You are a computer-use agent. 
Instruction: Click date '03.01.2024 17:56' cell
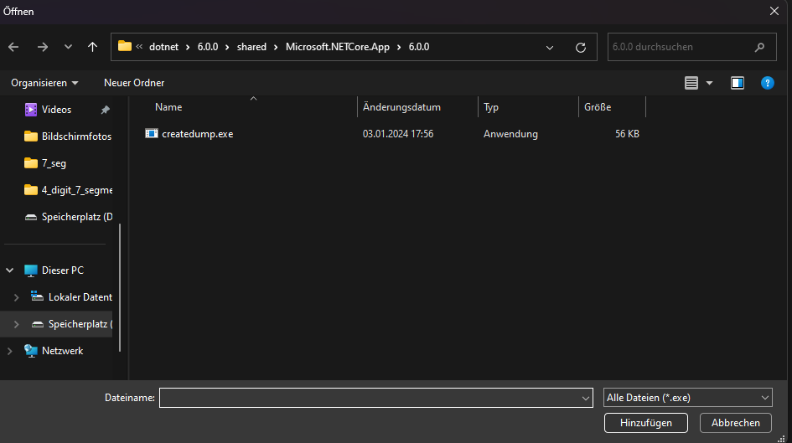pyautogui.click(x=398, y=134)
